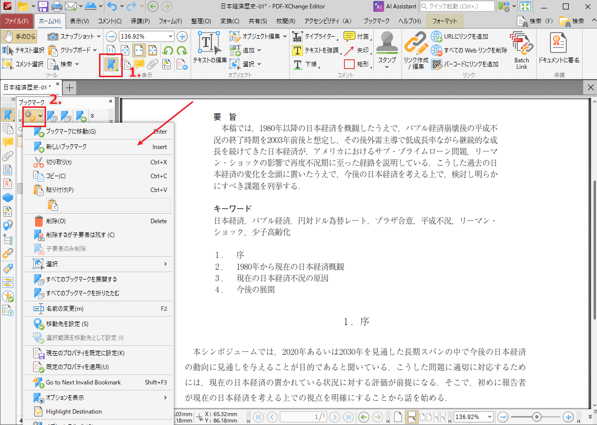This screenshot has height=425, width=597.
Task: Open the Bookmark (ブックマーク) ribbon tab
Action: (377, 21)
